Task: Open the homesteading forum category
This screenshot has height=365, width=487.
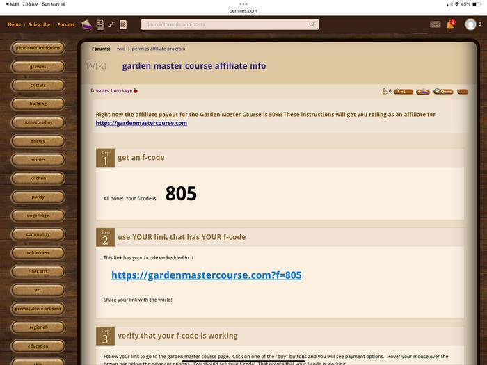Action: tap(38, 122)
